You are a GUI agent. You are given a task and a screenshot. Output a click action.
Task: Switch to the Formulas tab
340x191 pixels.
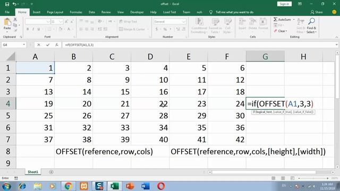(x=76, y=12)
